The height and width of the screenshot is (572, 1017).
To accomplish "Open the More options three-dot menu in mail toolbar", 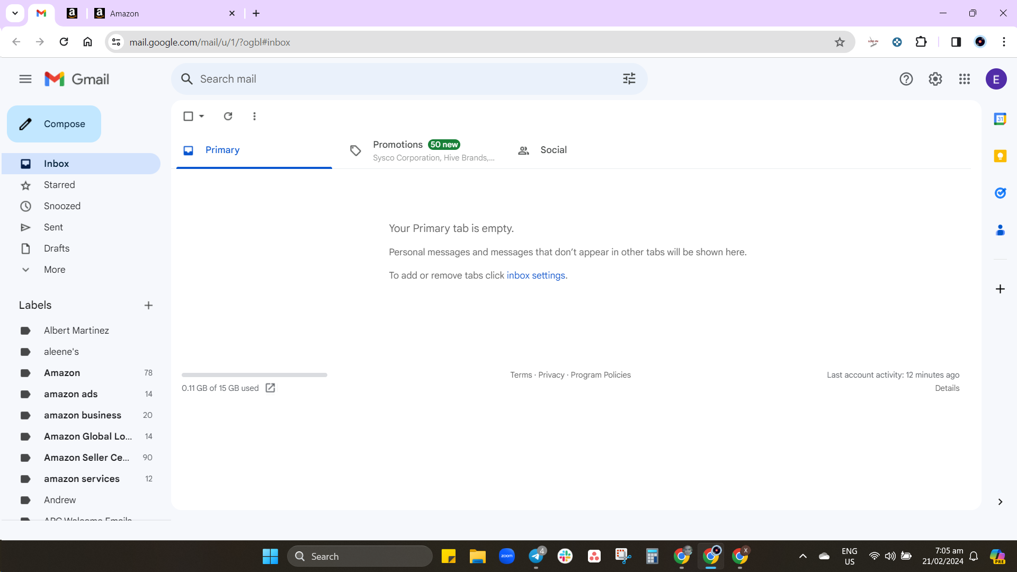I will 255,116.
